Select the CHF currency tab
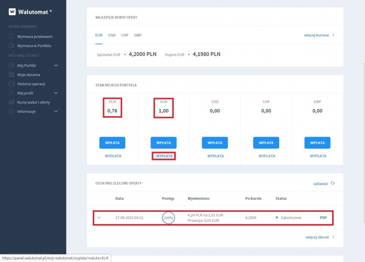Viewport: 365px width, 262px height. [125, 35]
